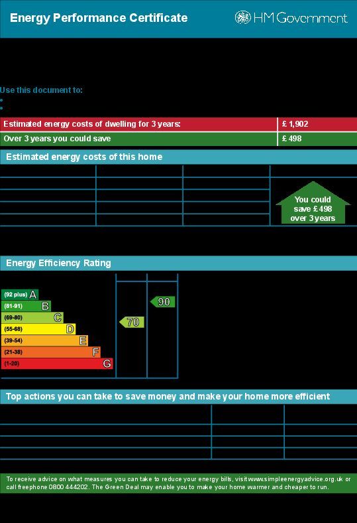
Task: Select the dark orange F (21-38) band
Action: point(51,352)
